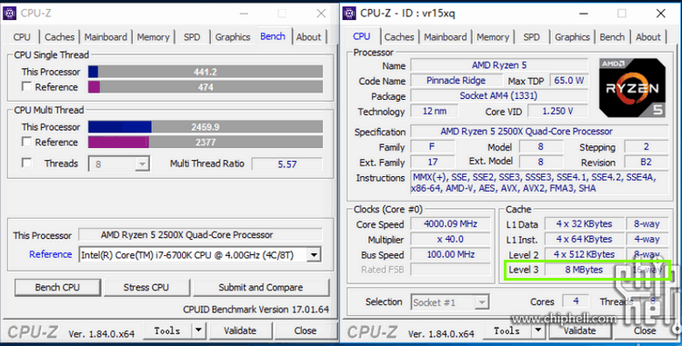Click the Instructions list field
This screenshot has width=682, height=346.
click(x=539, y=183)
